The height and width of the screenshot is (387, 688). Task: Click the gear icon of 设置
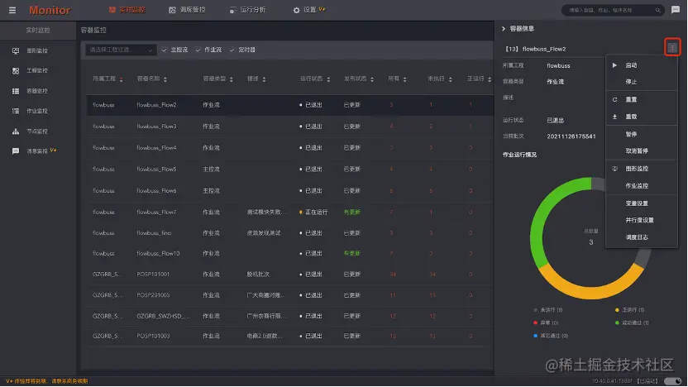(296, 10)
